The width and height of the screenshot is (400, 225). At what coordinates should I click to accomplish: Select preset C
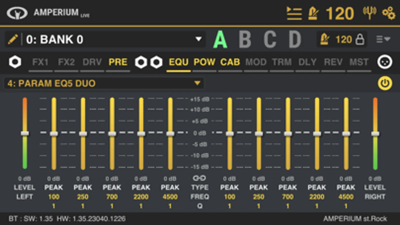tap(270, 39)
